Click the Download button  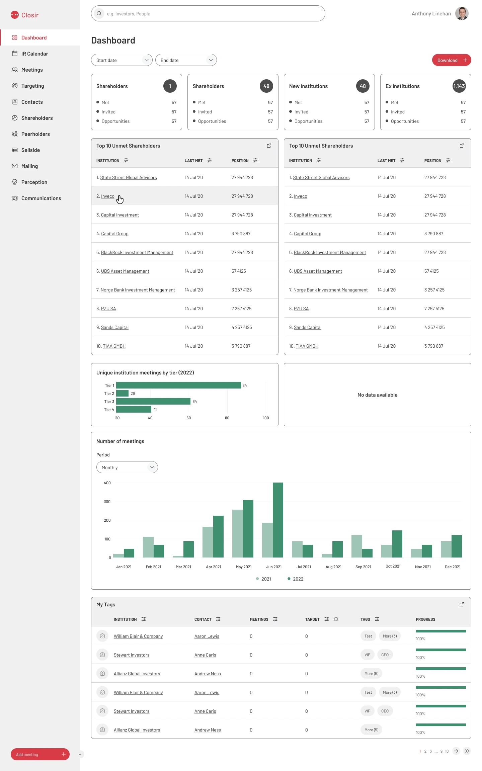click(x=452, y=60)
